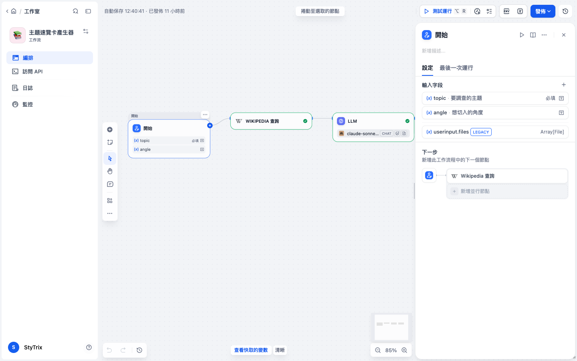Click 查看快取的變數 button
The image size is (577, 361).
(251, 350)
